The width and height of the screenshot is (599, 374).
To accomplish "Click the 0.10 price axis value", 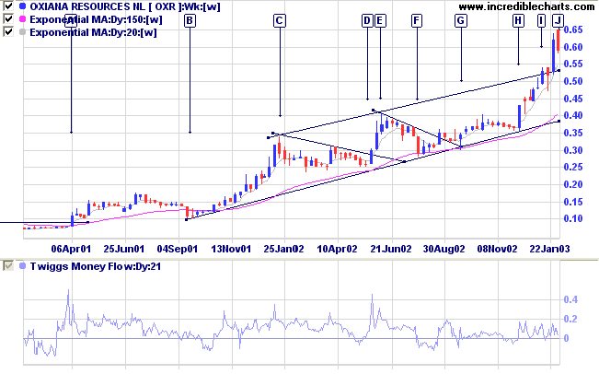I will click(573, 218).
